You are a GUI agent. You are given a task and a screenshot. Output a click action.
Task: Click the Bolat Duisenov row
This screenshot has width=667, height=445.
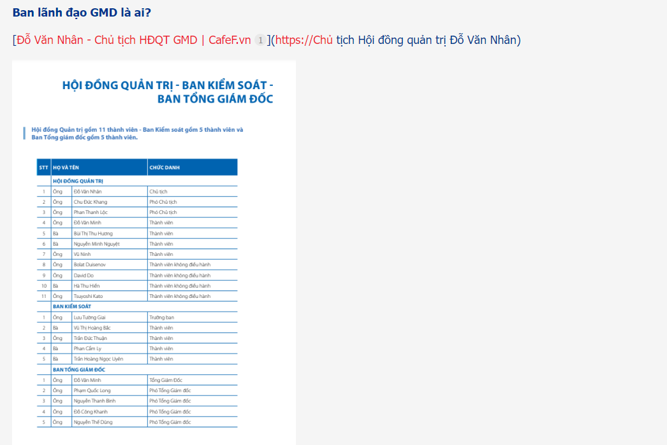pyautogui.click(x=137, y=265)
